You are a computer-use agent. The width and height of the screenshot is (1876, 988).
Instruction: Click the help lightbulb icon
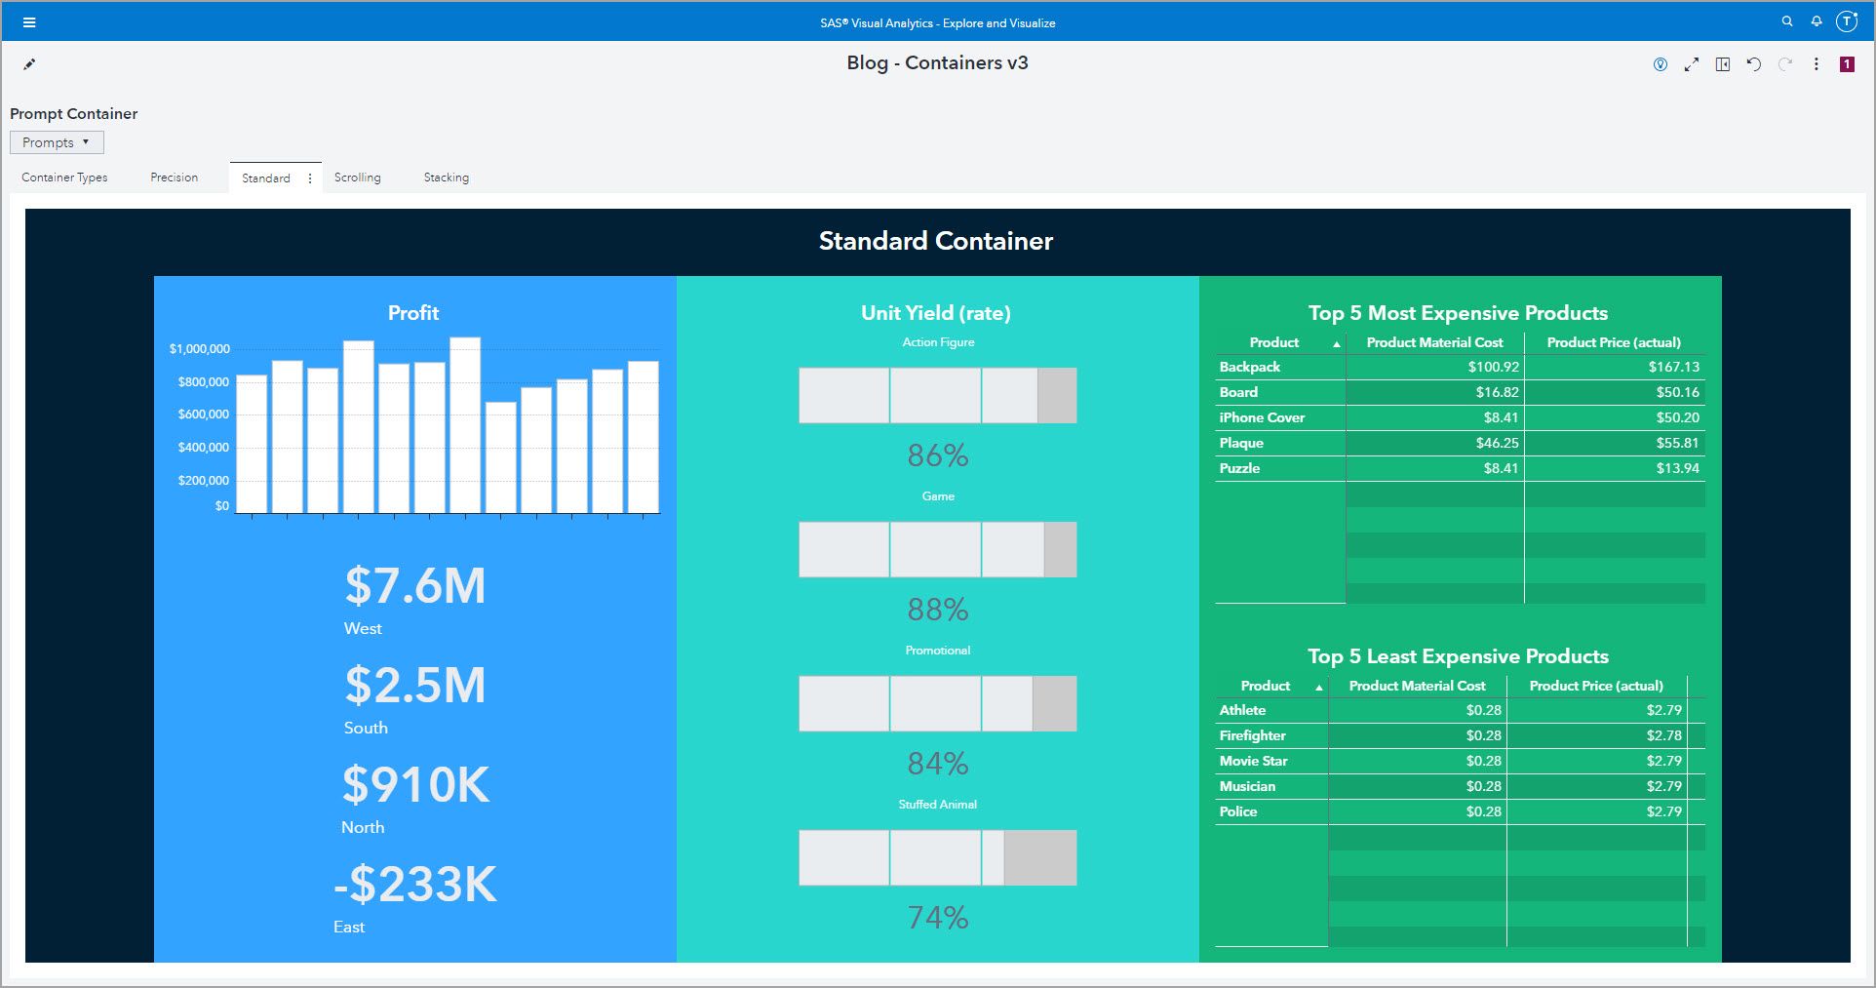tap(1661, 63)
